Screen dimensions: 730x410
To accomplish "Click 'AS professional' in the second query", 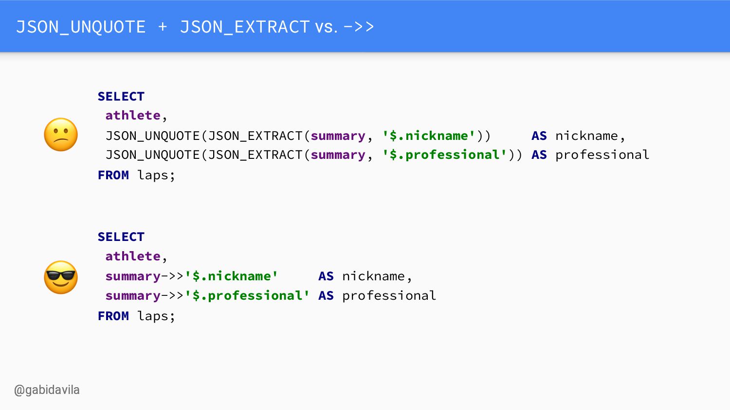I will click(377, 296).
